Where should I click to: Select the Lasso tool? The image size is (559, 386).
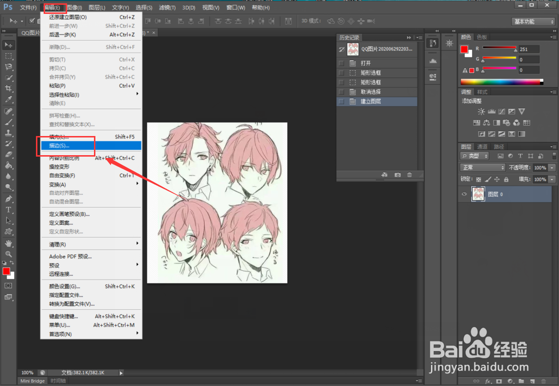coord(8,67)
